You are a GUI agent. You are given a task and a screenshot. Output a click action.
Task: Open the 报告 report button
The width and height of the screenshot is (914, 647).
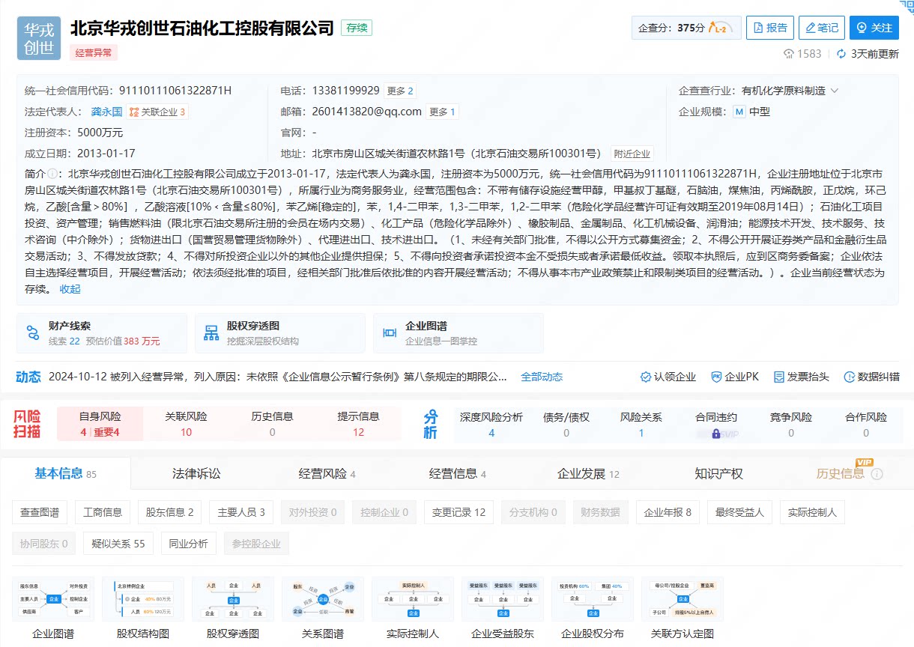pos(770,28)
